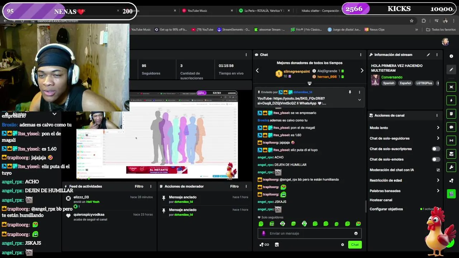Open Chat panel three-dot menu

361,55
